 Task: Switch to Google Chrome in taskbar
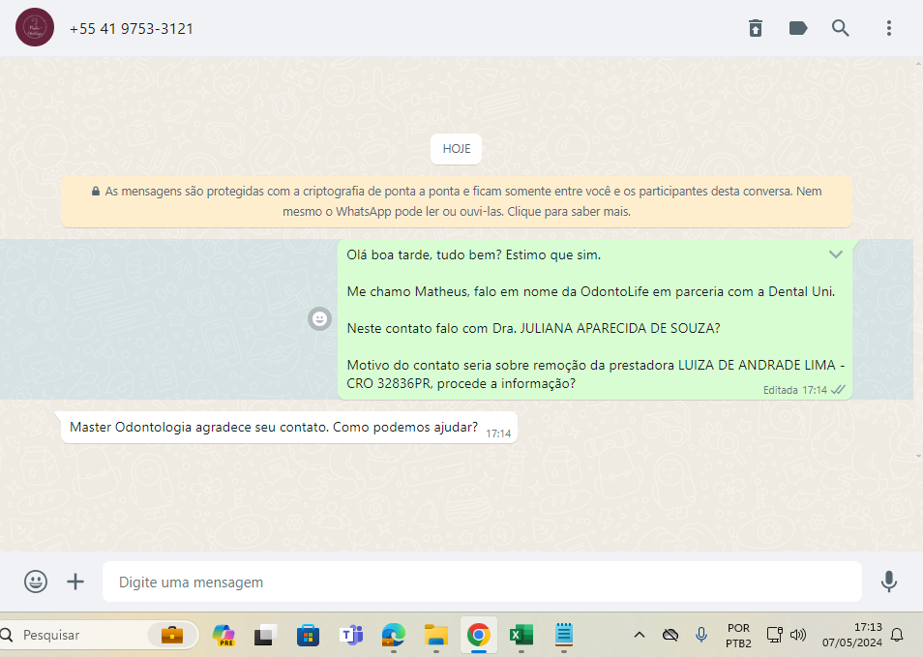[479, 635]
